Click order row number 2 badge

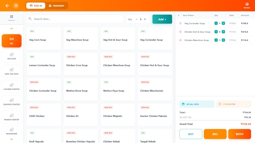[x=180, y=32]
